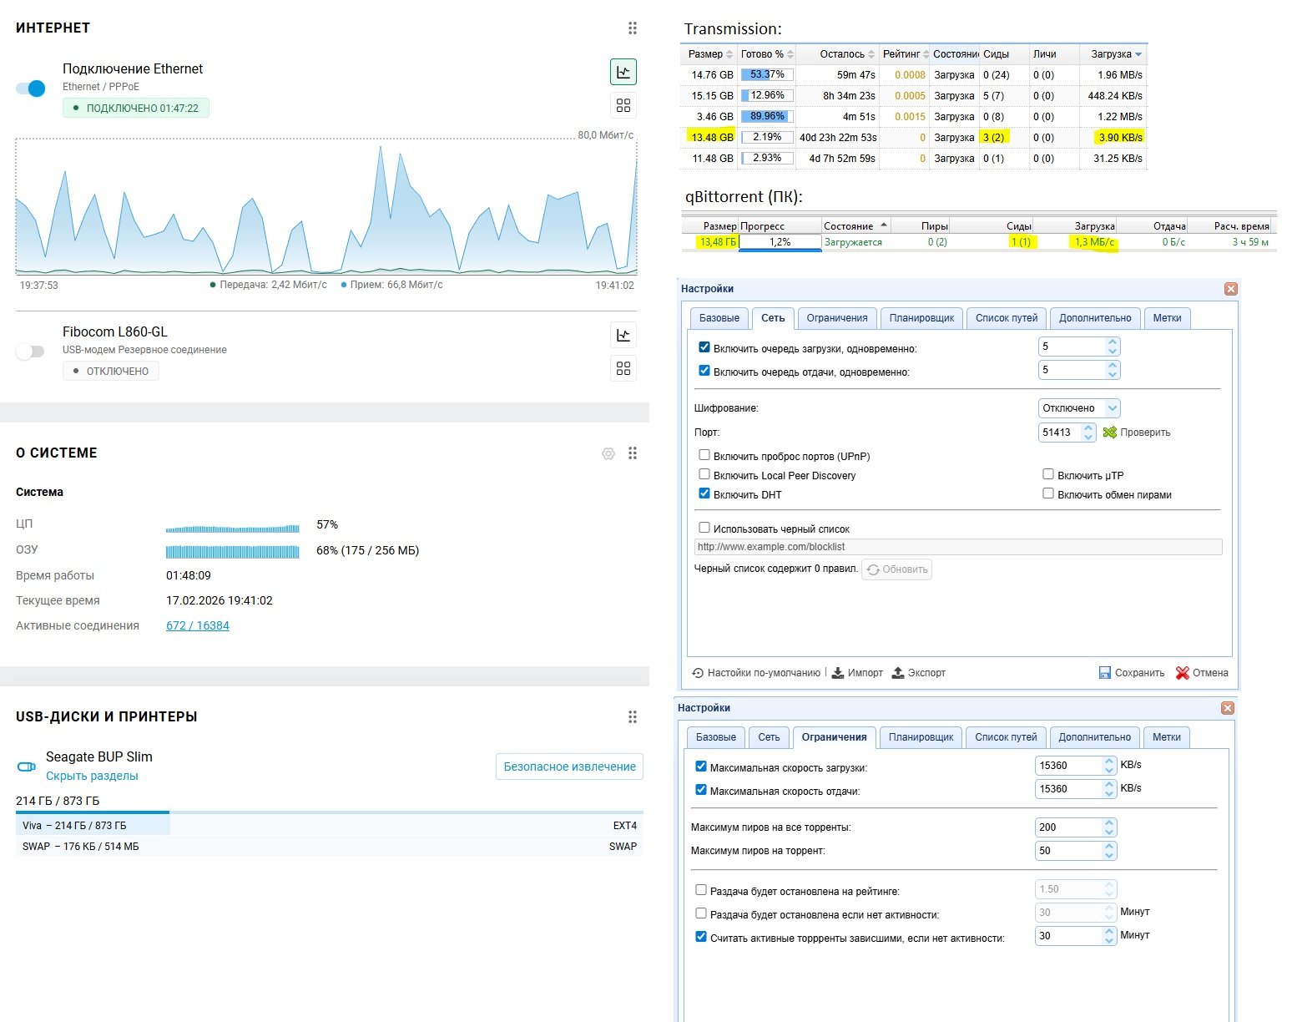The width and height of the screenshot is (1297, 1022).
Task: Click the Импорт settings icon
Action: point(838,673)
